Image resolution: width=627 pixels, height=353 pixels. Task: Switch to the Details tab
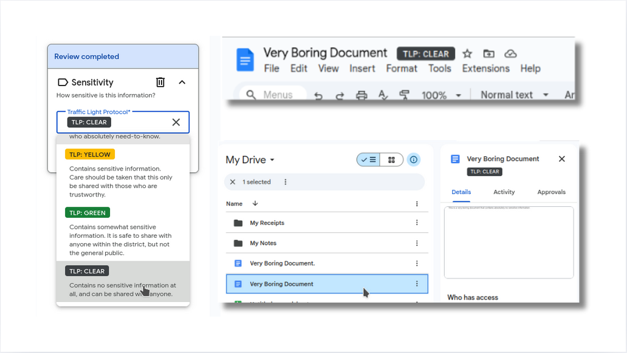click(461, 192)
